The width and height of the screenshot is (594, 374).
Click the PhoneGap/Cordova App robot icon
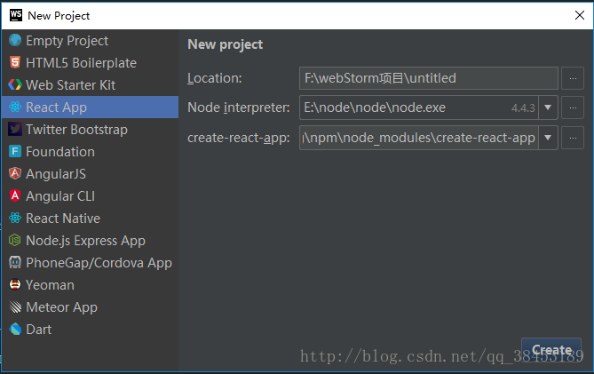point(15,262)
